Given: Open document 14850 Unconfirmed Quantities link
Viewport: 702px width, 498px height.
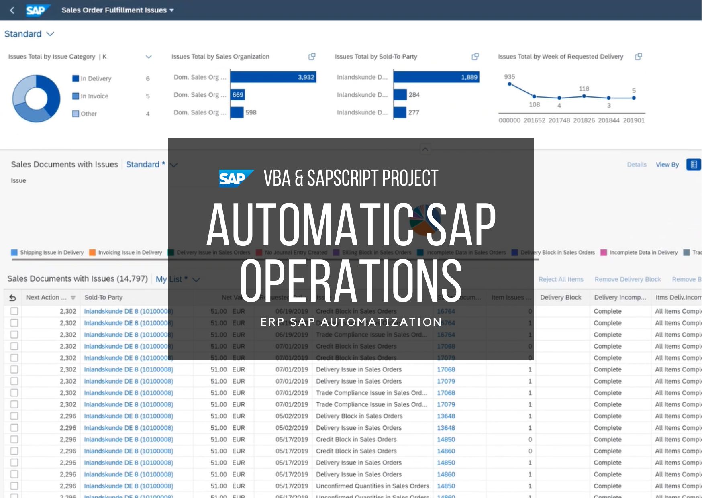Looking at the screenshot, I should [446, 486].
